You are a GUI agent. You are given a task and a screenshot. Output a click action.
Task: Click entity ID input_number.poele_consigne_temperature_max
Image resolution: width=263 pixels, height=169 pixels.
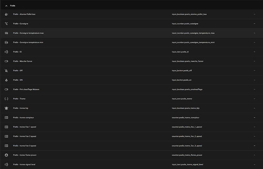193,33
